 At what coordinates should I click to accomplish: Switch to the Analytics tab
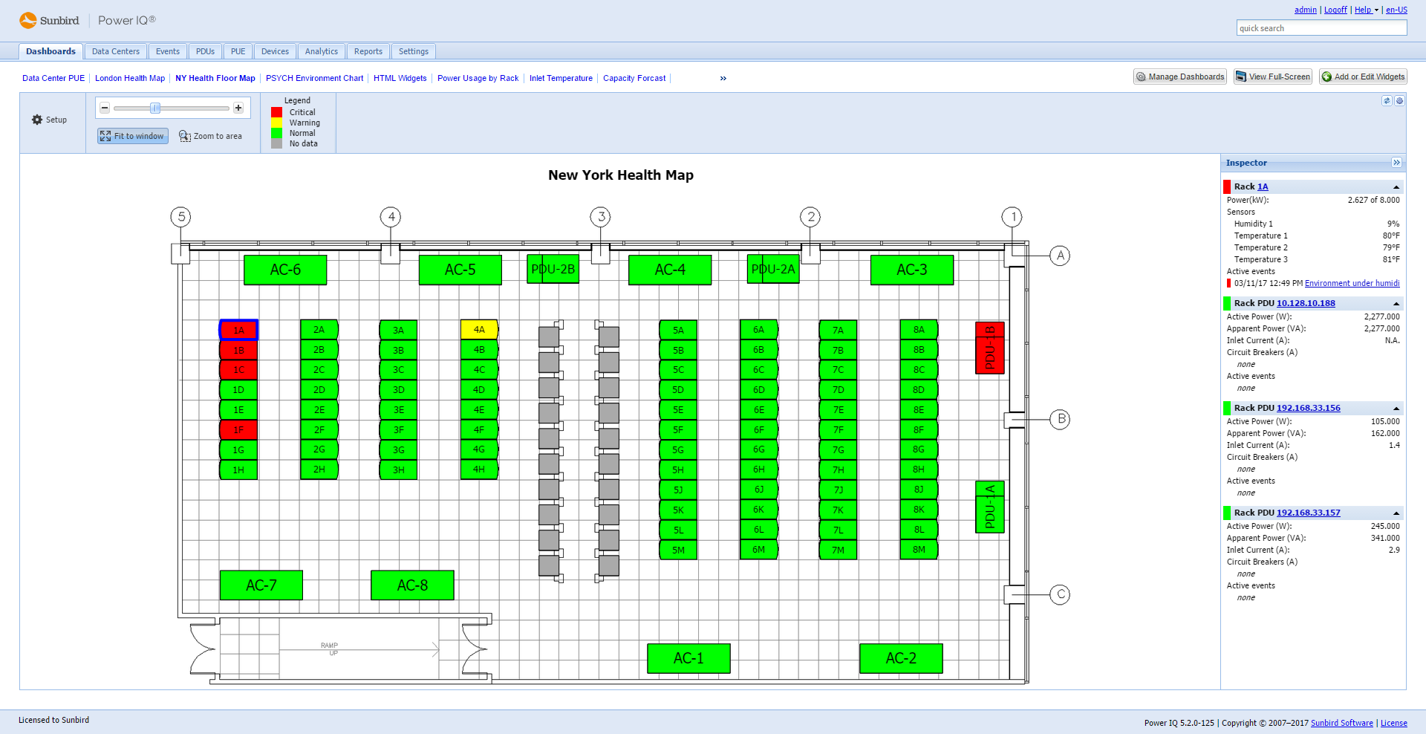point(321,51)
